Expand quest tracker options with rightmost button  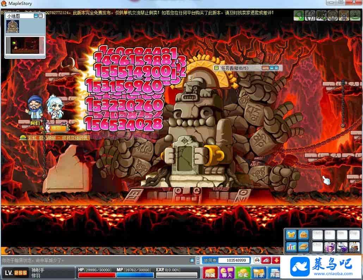pos(276,68)
